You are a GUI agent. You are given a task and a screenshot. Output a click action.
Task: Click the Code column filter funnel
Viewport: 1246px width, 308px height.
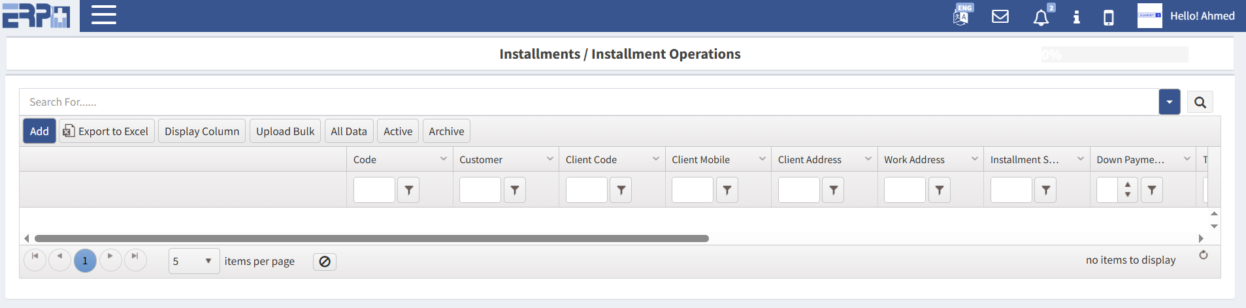408,190
